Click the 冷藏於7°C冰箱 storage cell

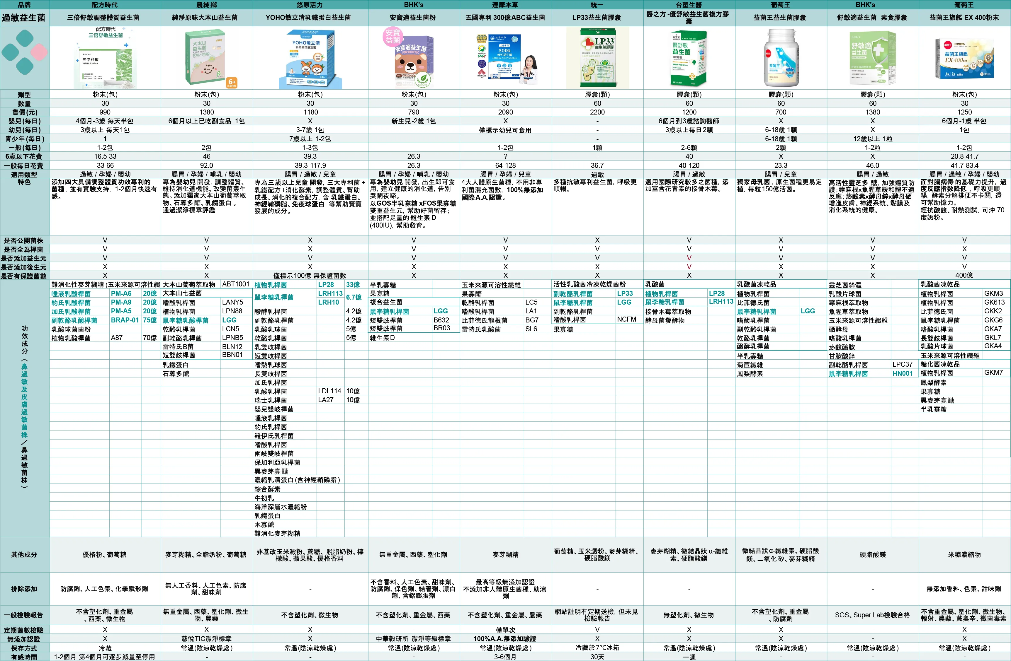[597, 648]
